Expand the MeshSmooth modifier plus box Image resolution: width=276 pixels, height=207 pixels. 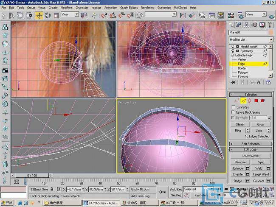click(237, 47)
